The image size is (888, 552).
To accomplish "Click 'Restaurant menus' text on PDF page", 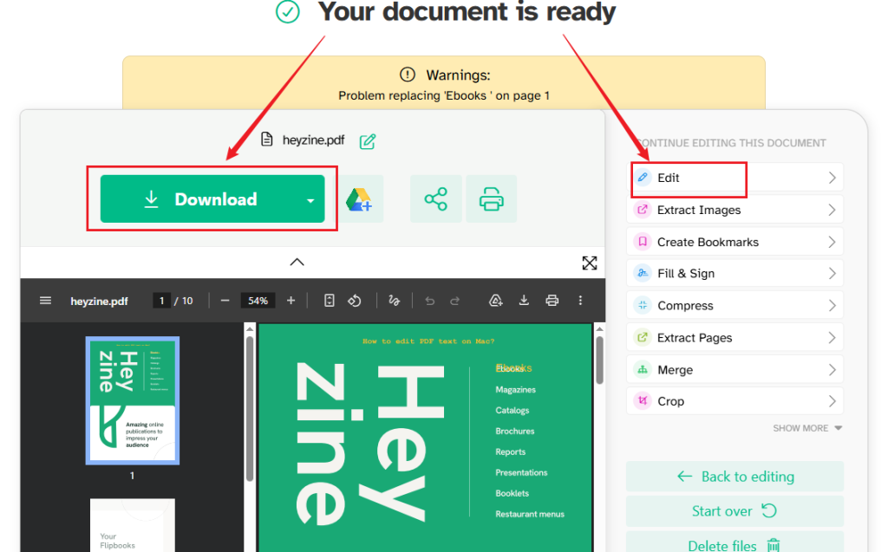I will 530,514.
